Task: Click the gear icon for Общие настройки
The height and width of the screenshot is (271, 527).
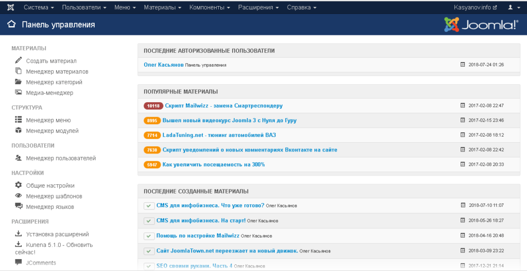Action: coord(18,185)
